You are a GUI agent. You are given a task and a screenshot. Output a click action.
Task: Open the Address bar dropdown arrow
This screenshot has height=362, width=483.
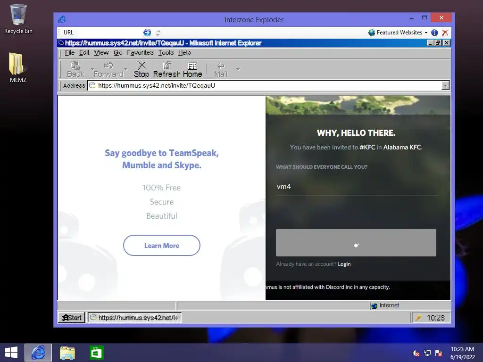[x=445, y=86]
